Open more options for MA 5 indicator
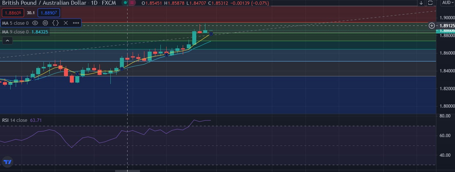This screenshot has width=455, height=172. (x=76, y=23)
